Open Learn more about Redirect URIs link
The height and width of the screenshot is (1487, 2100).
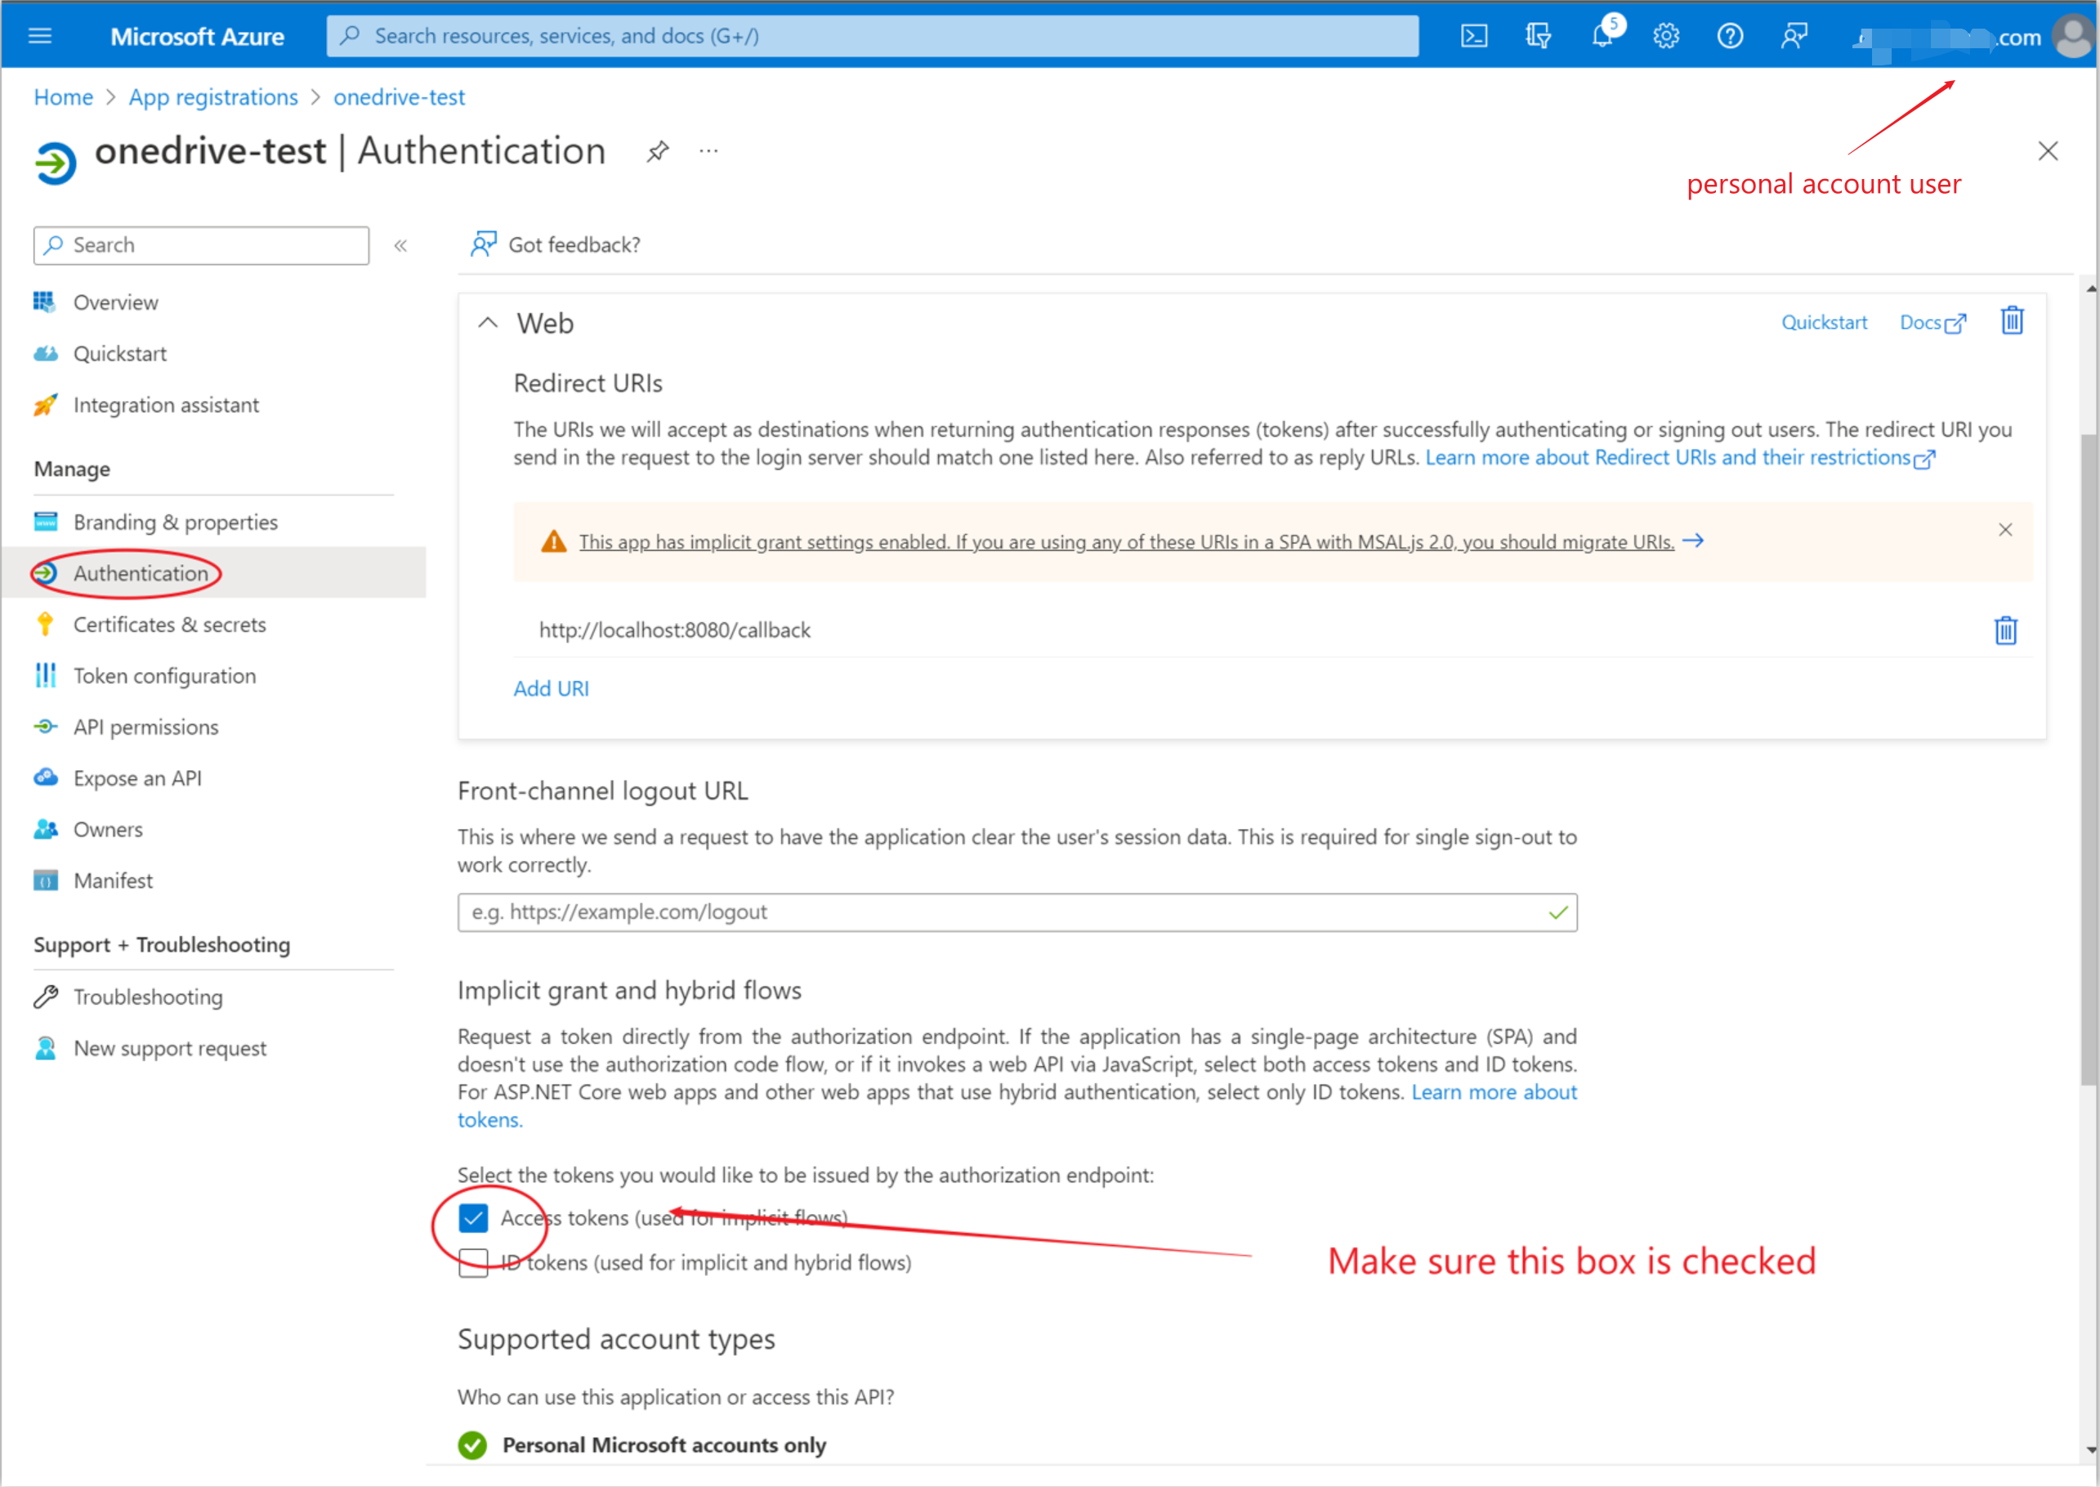[x=1679, y=458]
